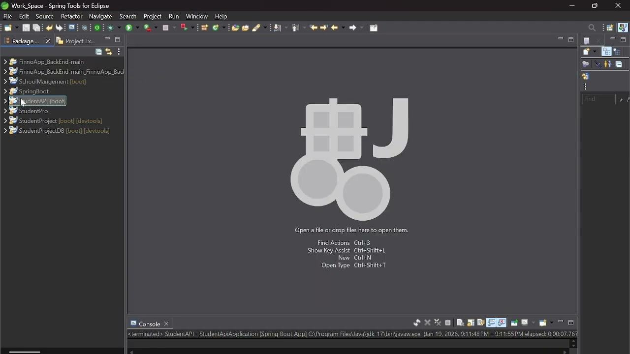Toggle Word Wrap in Console
The width and height of the screenshot is (630, 354).
[481, 323]
